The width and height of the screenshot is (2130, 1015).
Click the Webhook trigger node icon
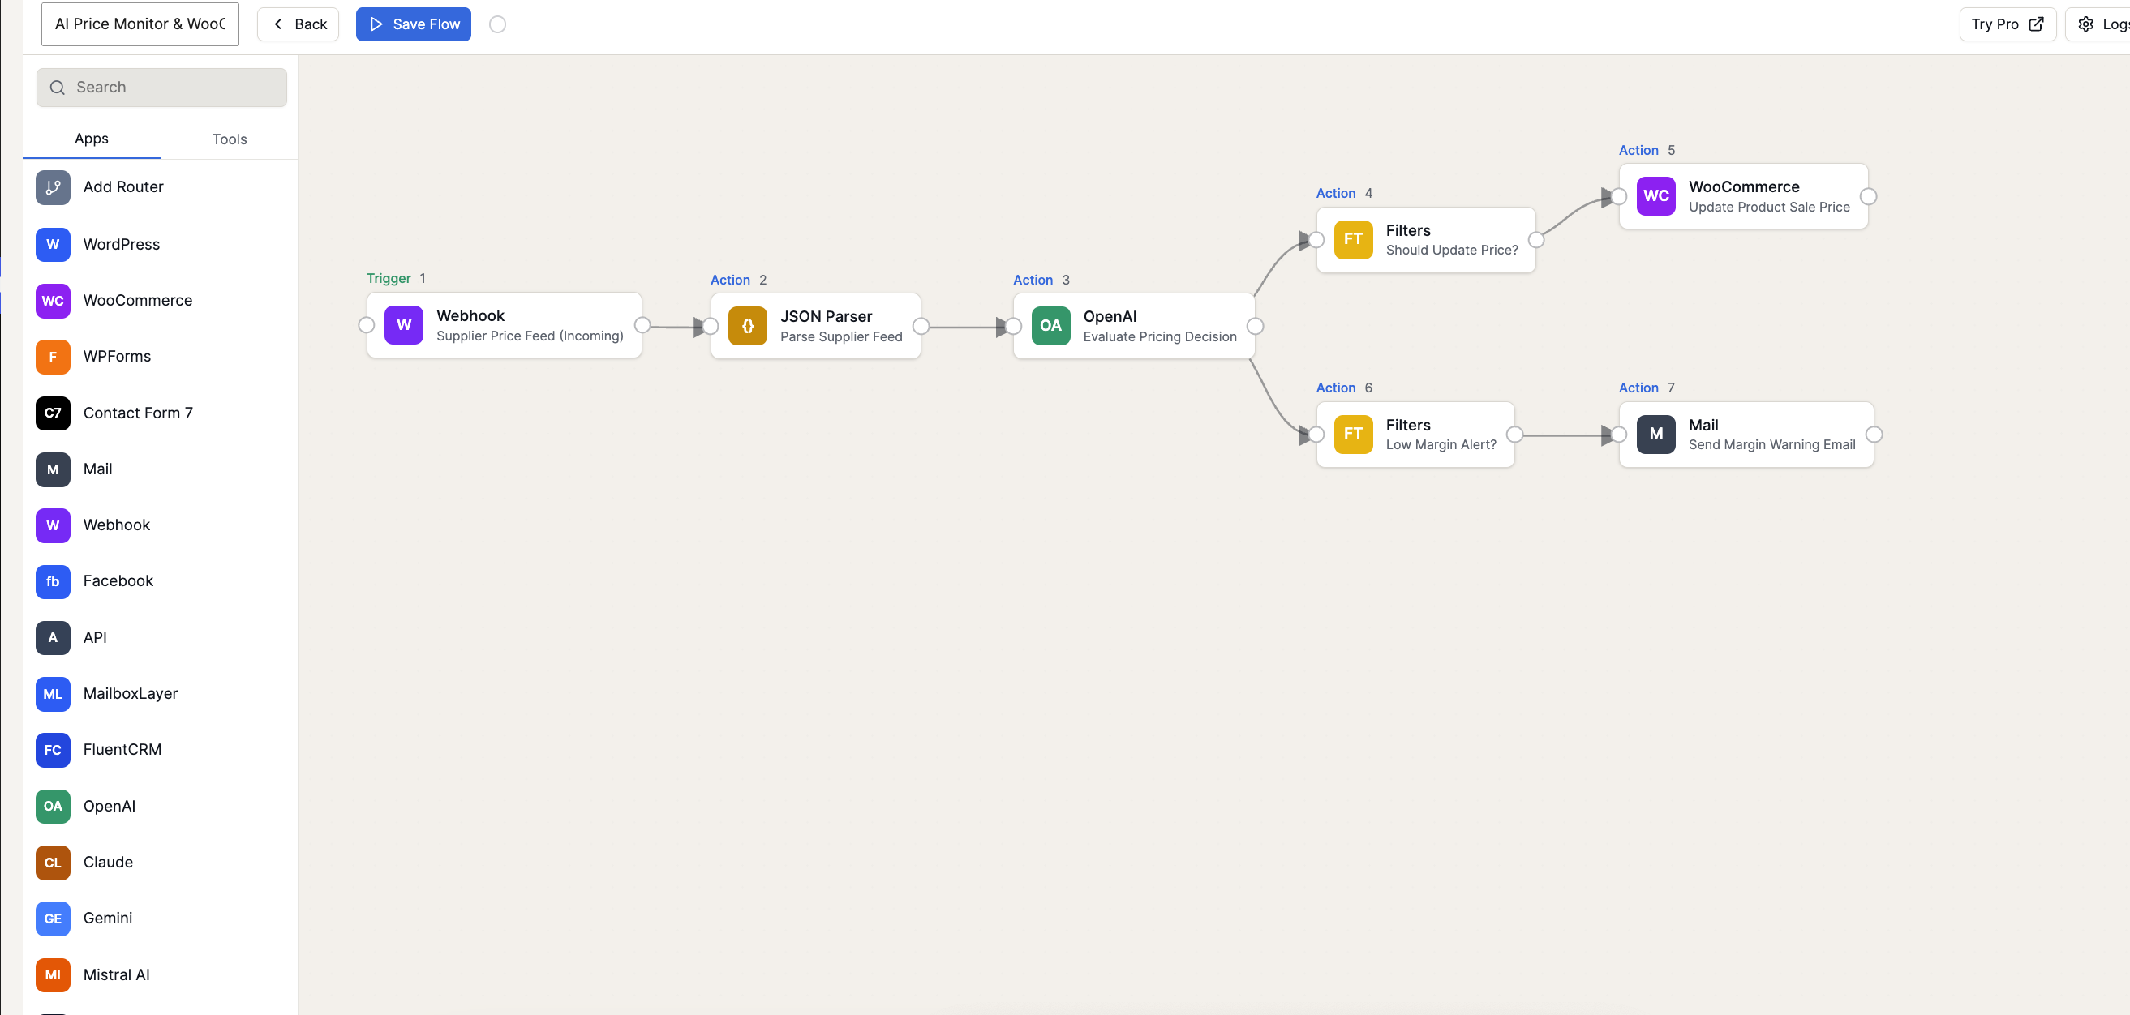coord(404,326)
